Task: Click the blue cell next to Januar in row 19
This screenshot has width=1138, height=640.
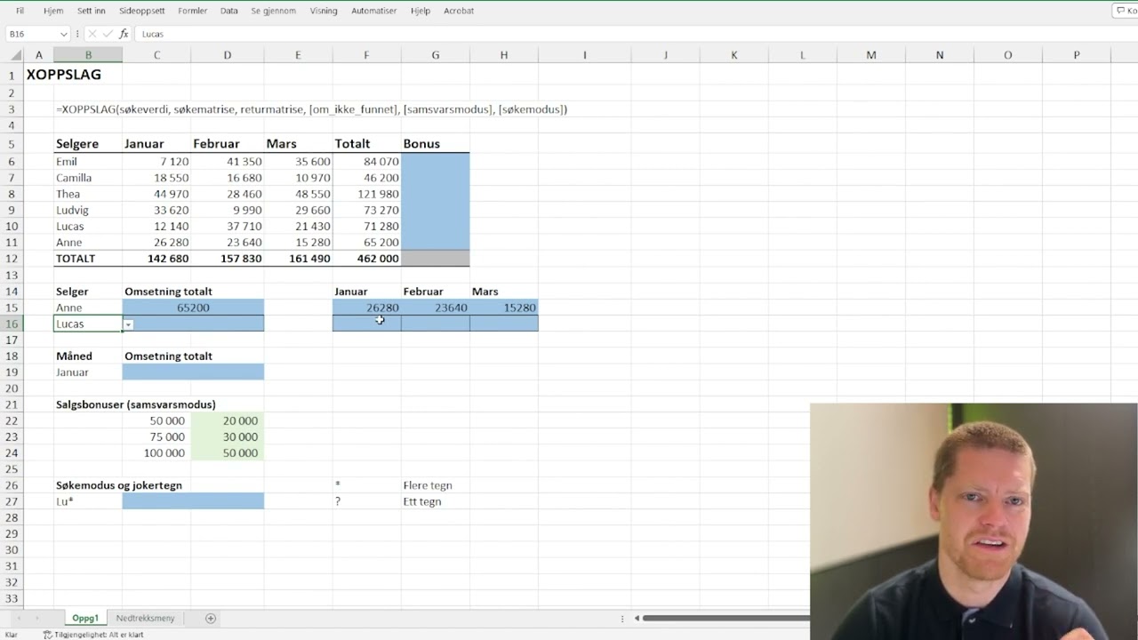Action: point(193,372)
